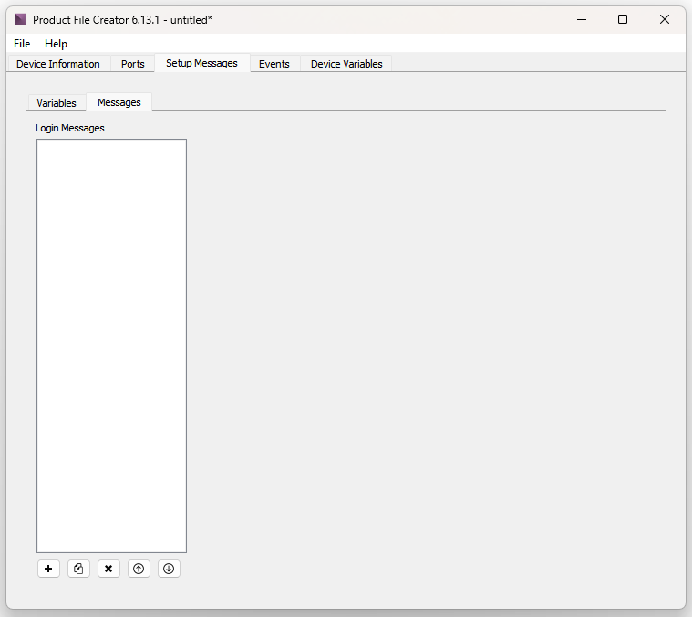This screenshot has width=692, height=617.
Task: Select the Setup Messages tab
Action: click(201, 63)
